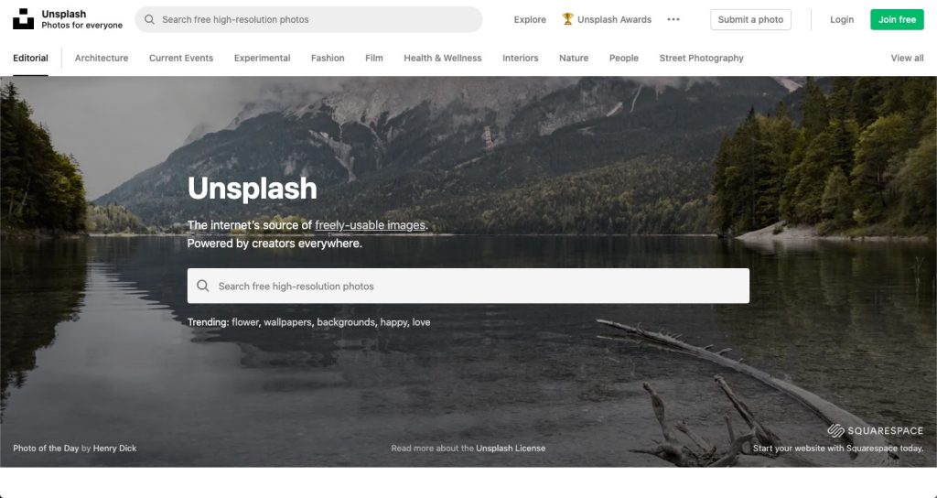Open the Explore menu

click(530, 20)
